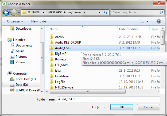Open the Organize dropdown menu

point(15,21)
